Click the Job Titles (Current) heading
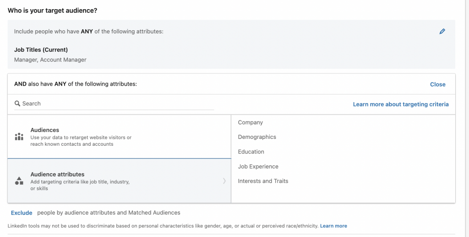 click(41, 50)
